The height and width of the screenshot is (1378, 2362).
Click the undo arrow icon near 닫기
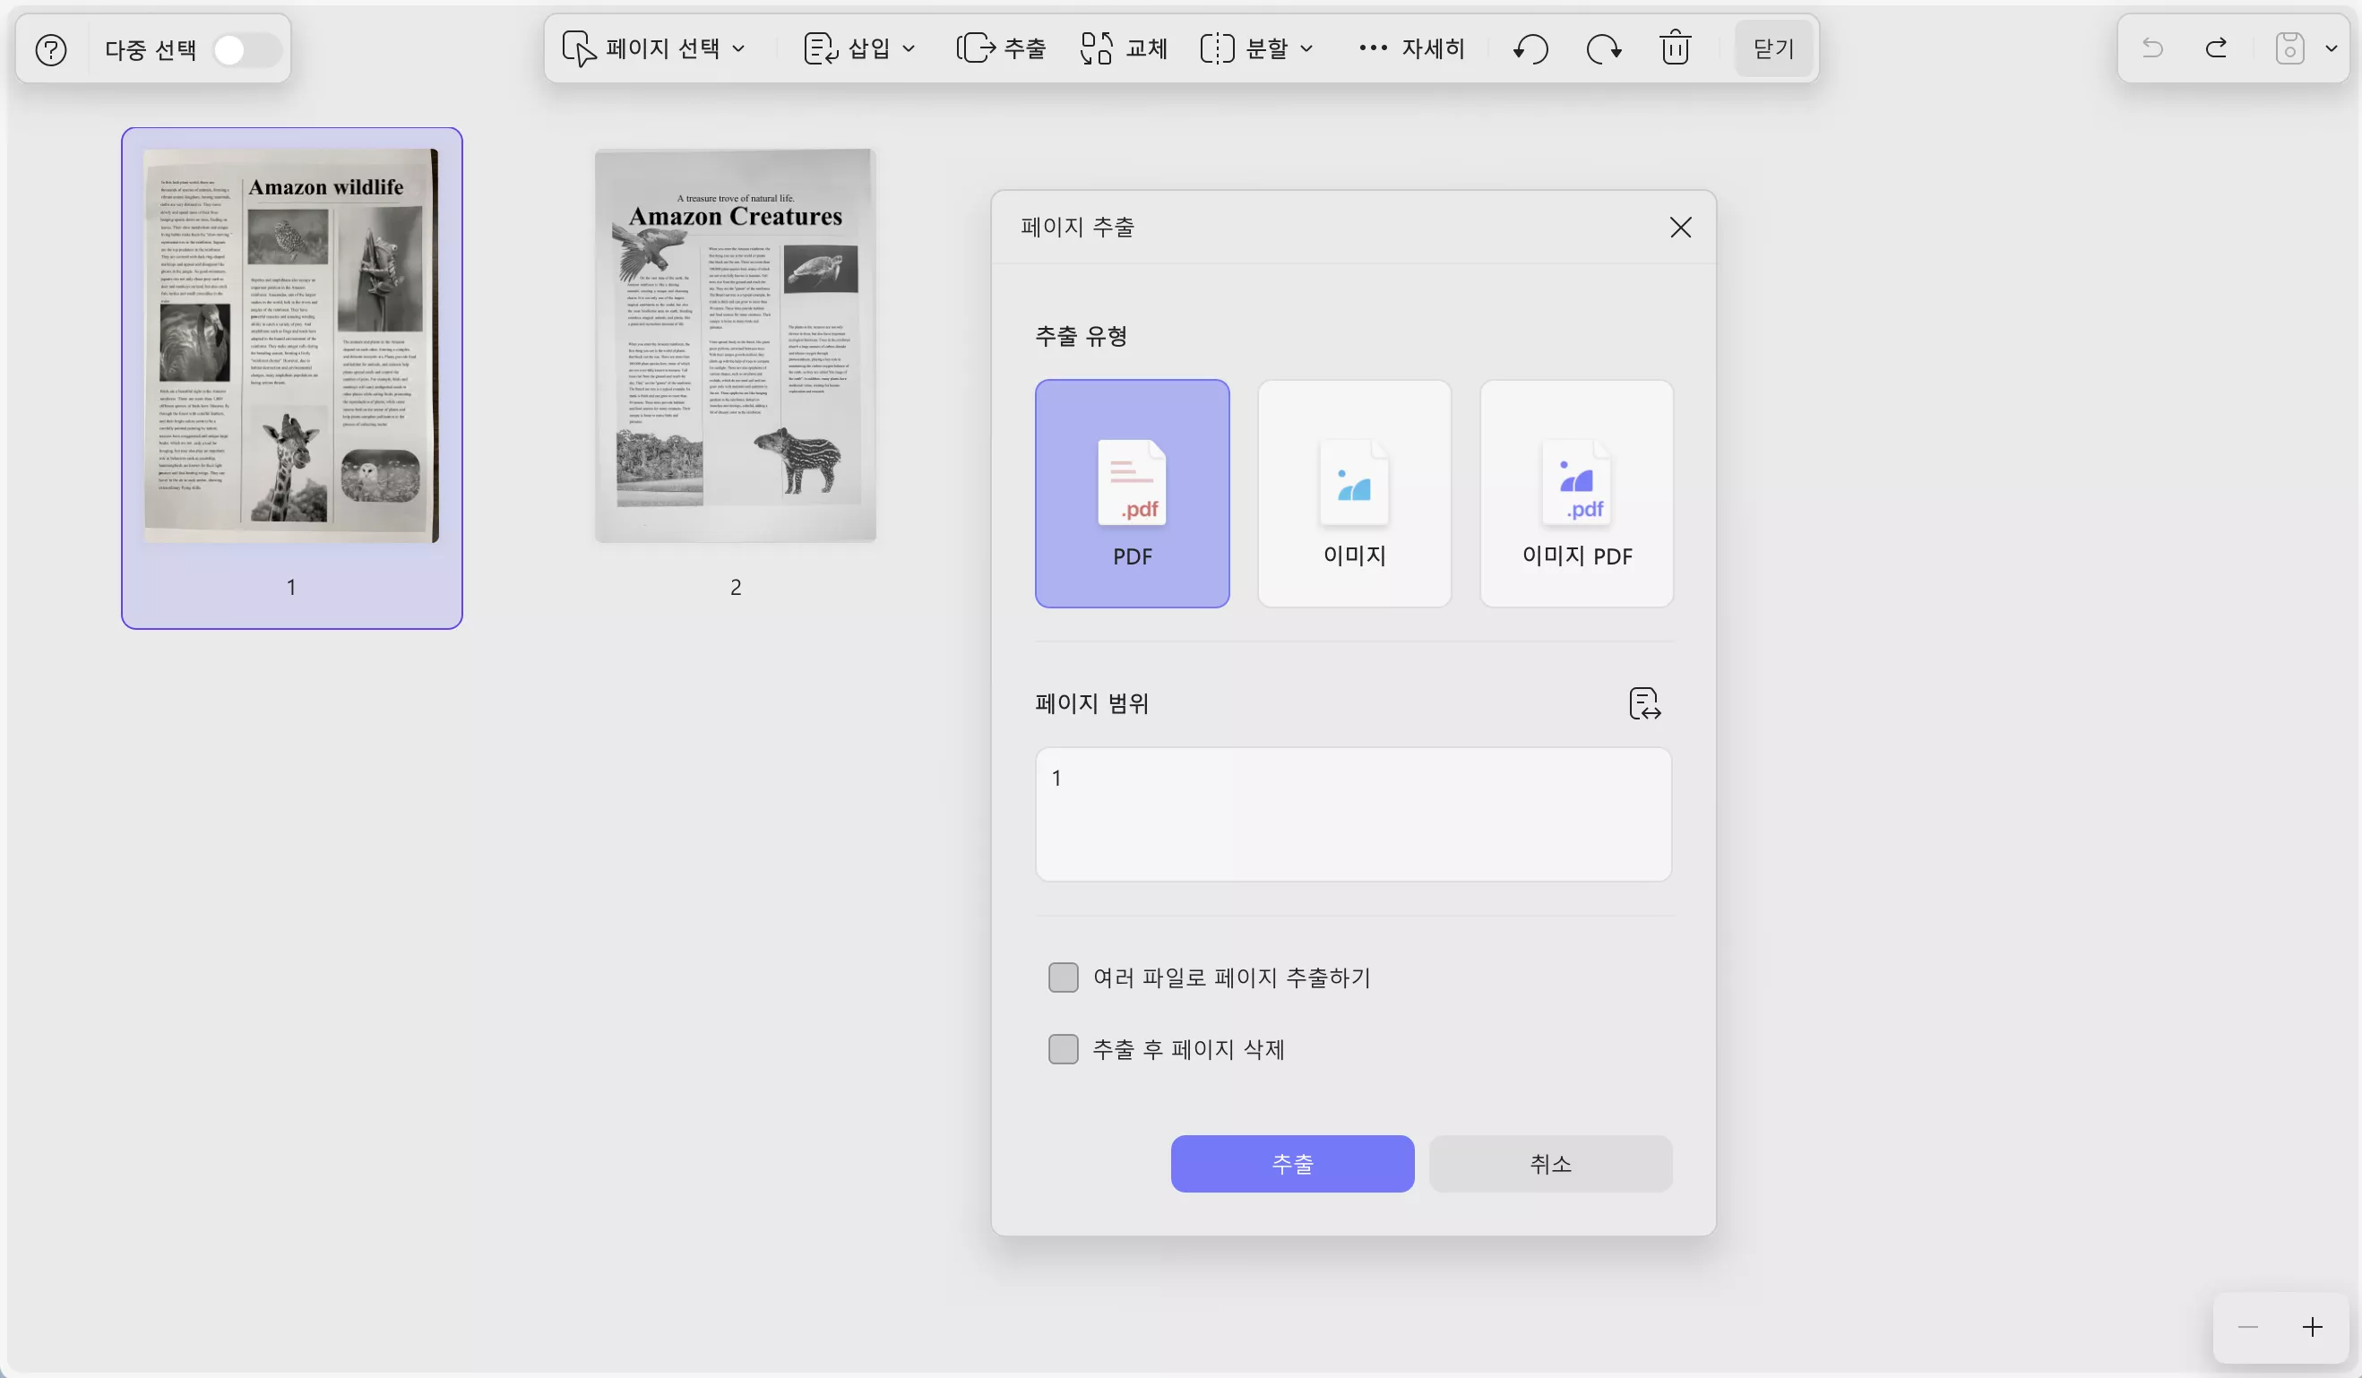click(x=1530, y=47)
